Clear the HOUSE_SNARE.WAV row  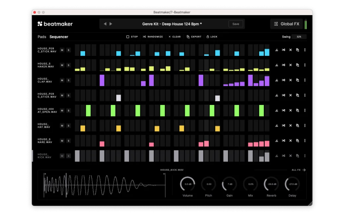pos(291,140)
